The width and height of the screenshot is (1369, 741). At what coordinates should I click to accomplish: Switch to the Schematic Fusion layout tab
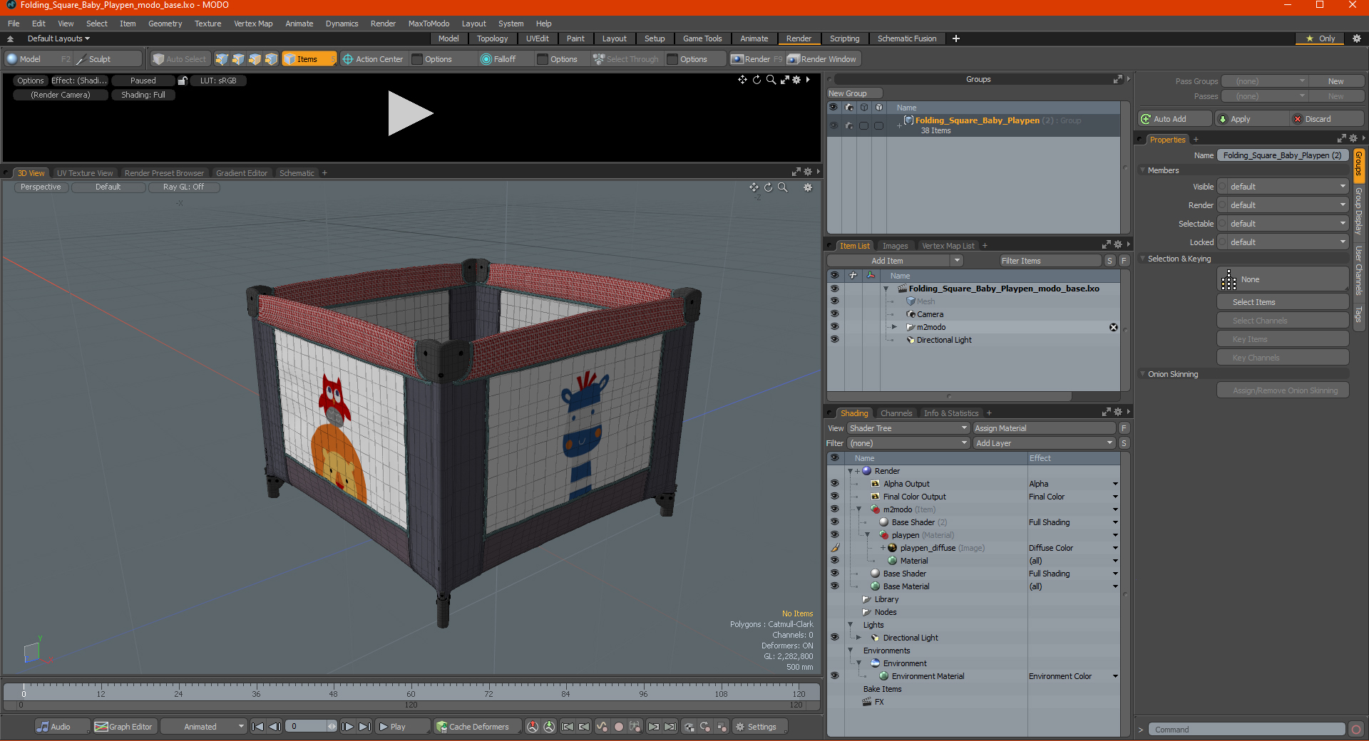[x=907, y=38]
